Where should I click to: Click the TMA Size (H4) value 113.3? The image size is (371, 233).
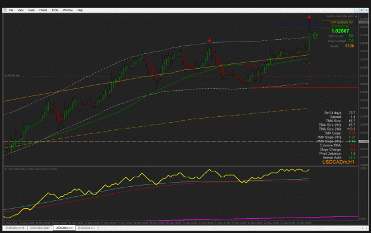point(351,129)
